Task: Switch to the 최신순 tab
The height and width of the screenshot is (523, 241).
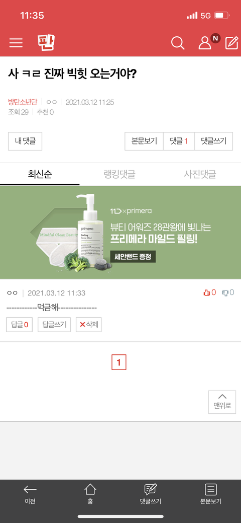Action: click(40, 174)
